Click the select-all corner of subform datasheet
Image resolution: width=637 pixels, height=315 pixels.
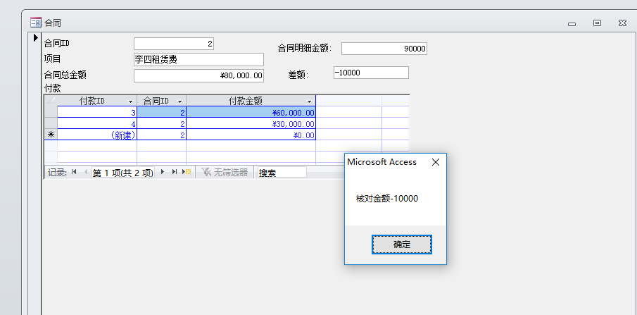point(51,101)
